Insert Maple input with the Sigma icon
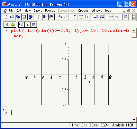Image resolution: width=137 pixels, height=129 pixels. [75, 17]
